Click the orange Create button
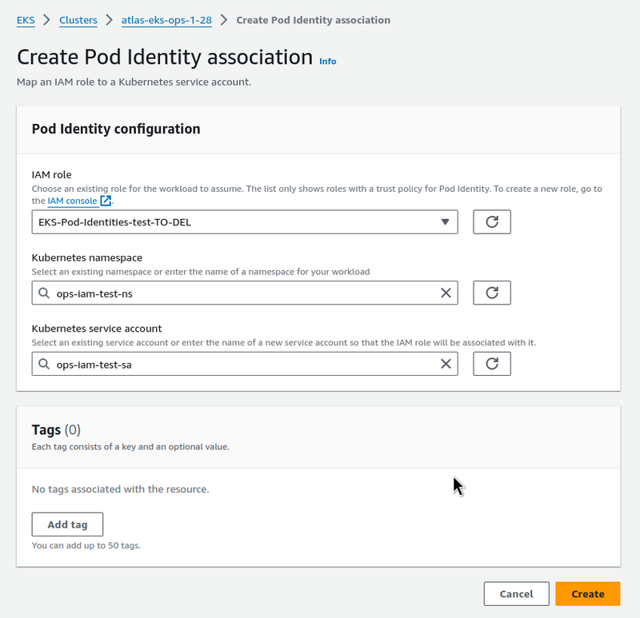Image resolution: width=640 pixels, height=618 pixels. coord(587,594)
